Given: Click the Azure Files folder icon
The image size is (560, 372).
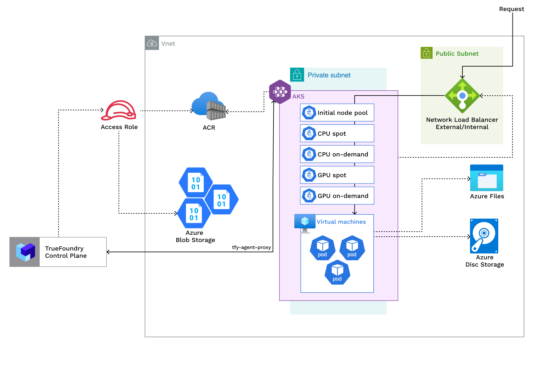Looking at the screenshot, I should 486,178.
